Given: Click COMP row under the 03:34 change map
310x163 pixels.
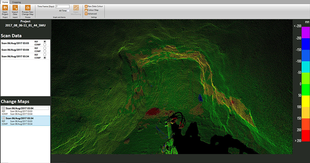Looking at the screenshot, I should [x=17, y=124].
